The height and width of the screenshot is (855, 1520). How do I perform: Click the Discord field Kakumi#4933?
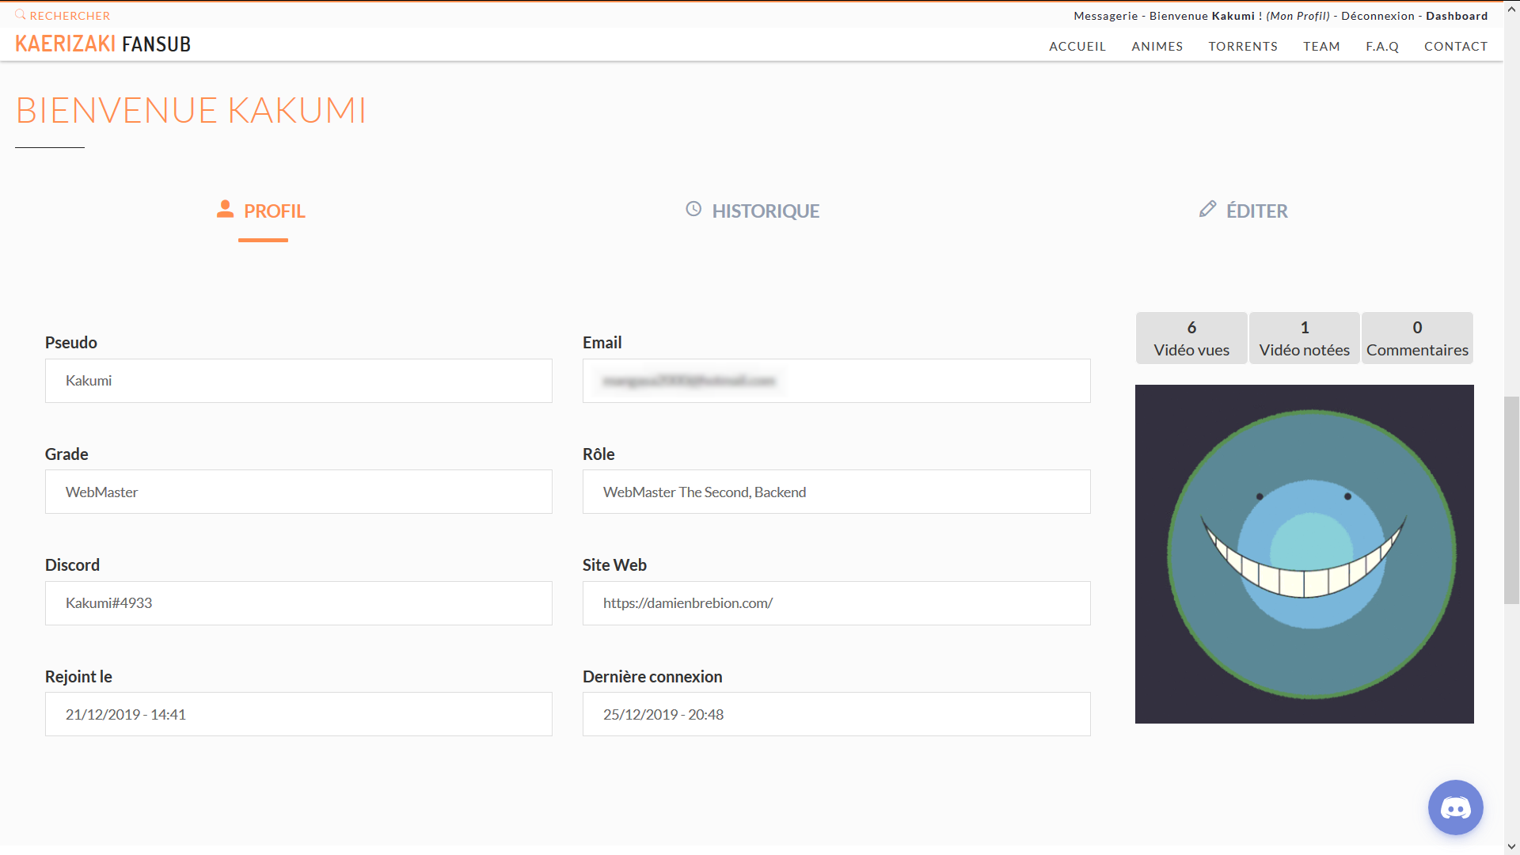(298, 603)
